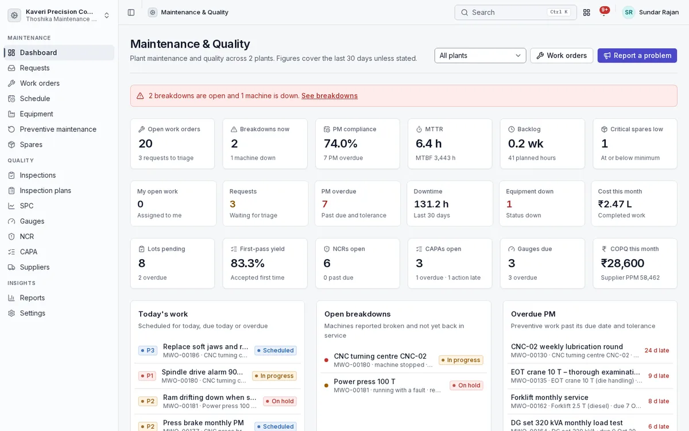Click the Cost this month card
Image resolution: width=689 pixels, height=431 pixels.
pos(634,203)
